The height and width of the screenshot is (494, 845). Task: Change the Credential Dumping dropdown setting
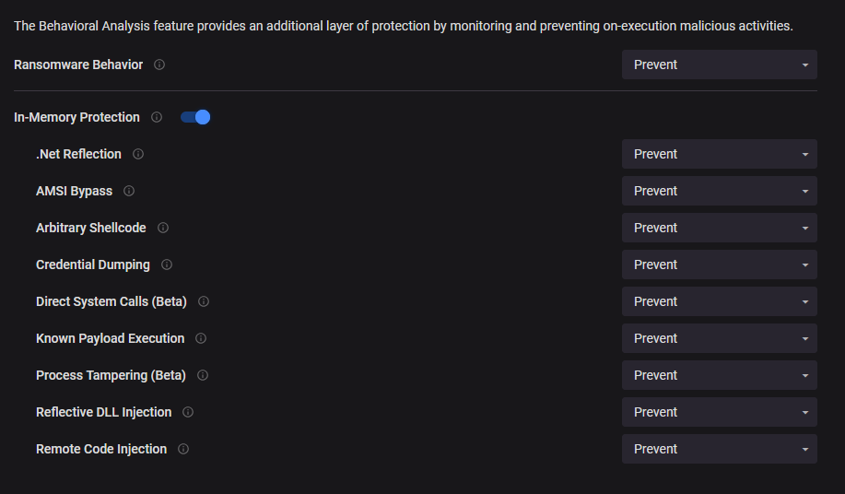(720, 265)
